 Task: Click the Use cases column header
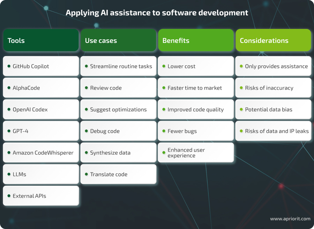[118, 40]
